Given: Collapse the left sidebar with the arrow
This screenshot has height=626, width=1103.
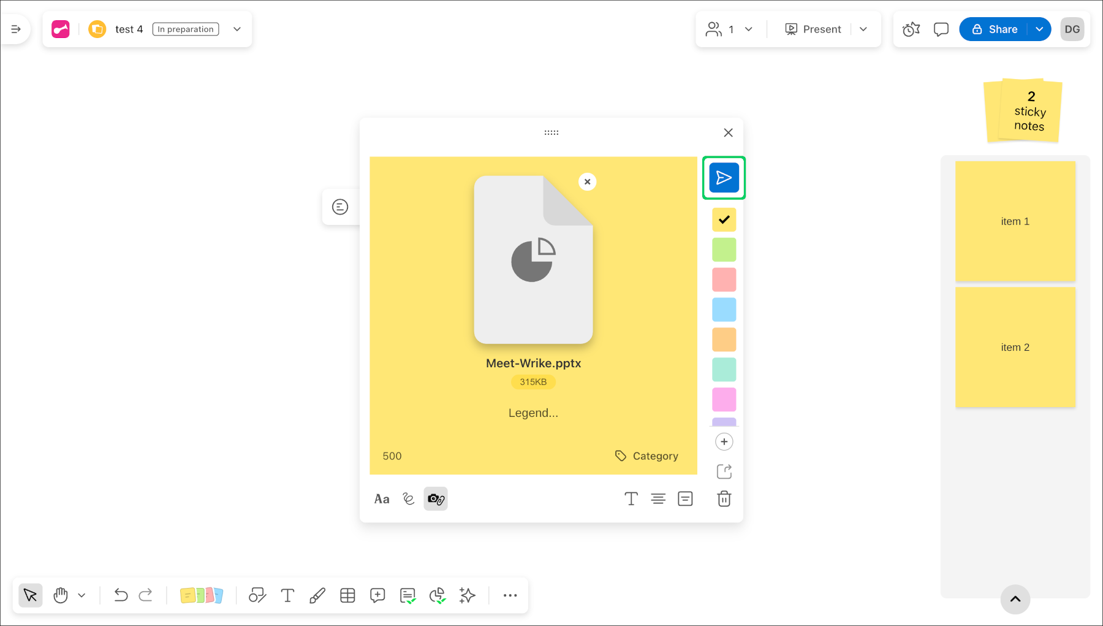Looking at the screenshot, I should click(17, 29).
